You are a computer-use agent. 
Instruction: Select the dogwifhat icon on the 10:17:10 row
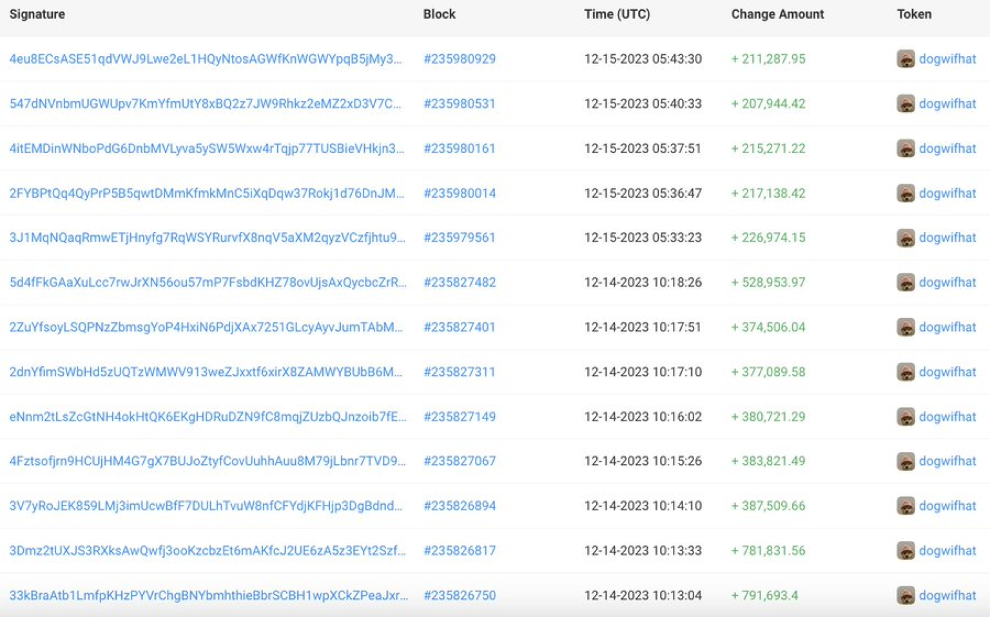(x=907, y=372)
